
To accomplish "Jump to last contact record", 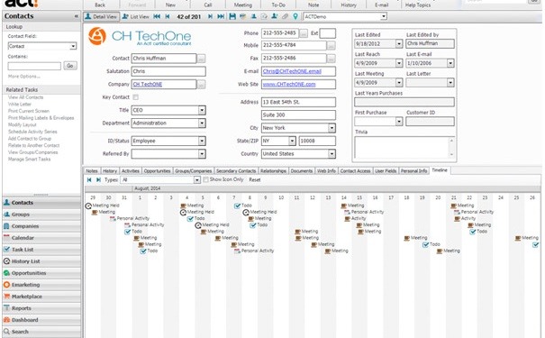I will [221, 16].
